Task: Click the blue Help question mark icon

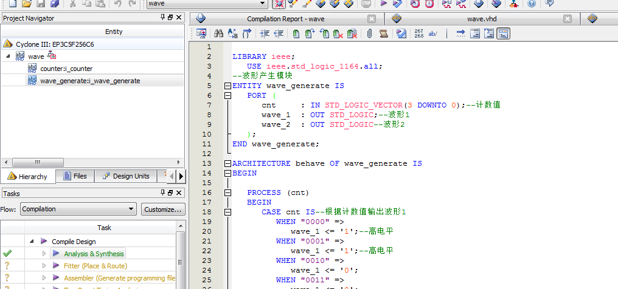Action: (x=532, y=4)
